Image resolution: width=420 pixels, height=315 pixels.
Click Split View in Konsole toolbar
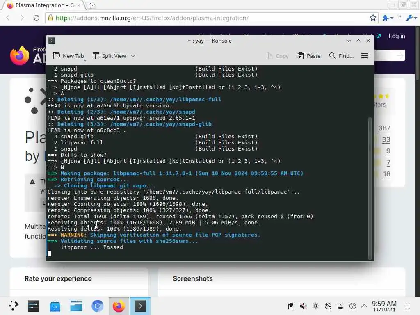pyautogui.click(x=109, y=56)
